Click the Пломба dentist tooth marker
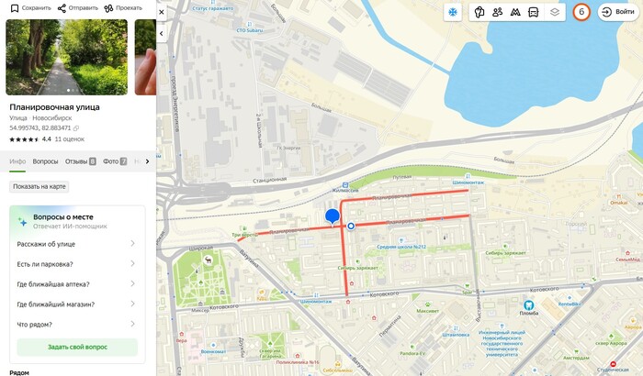 pyautogui.click(x=528, y=305)
